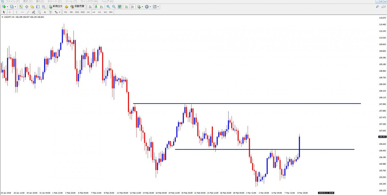Click the clock periods icon
This screenshot has width=387, height=195.
click(x=147, y=6)
